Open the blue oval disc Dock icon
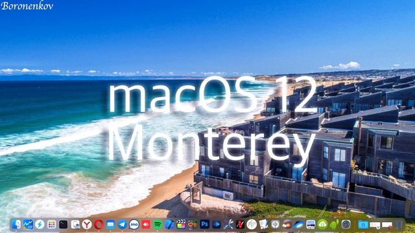This screenshot has height=233, width=415. (x=299, y=225)
